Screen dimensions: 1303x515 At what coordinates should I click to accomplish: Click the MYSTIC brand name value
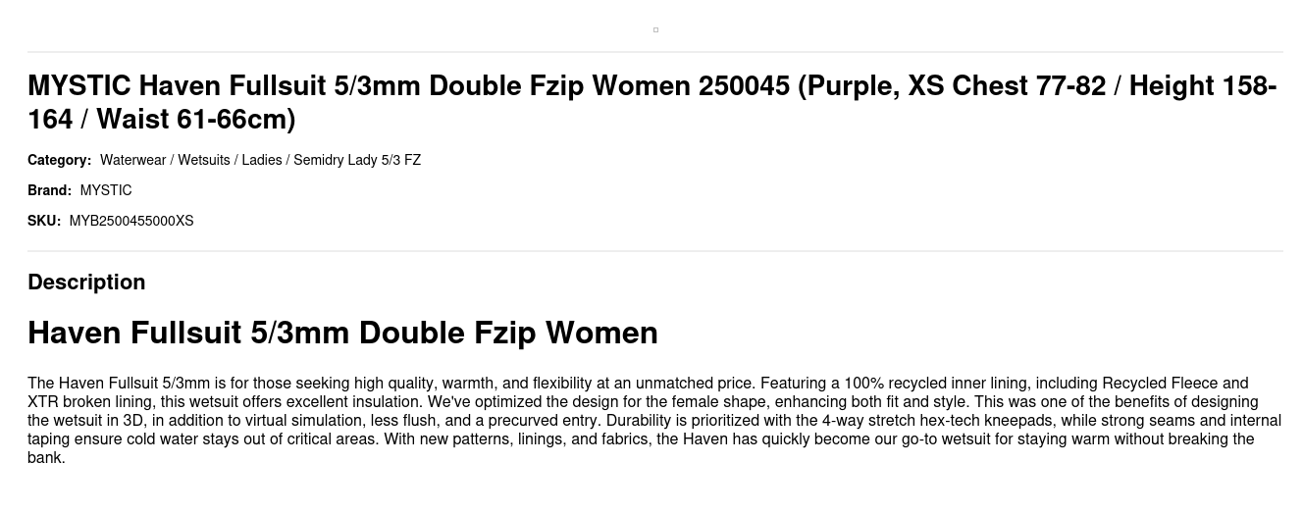(106, 190)
